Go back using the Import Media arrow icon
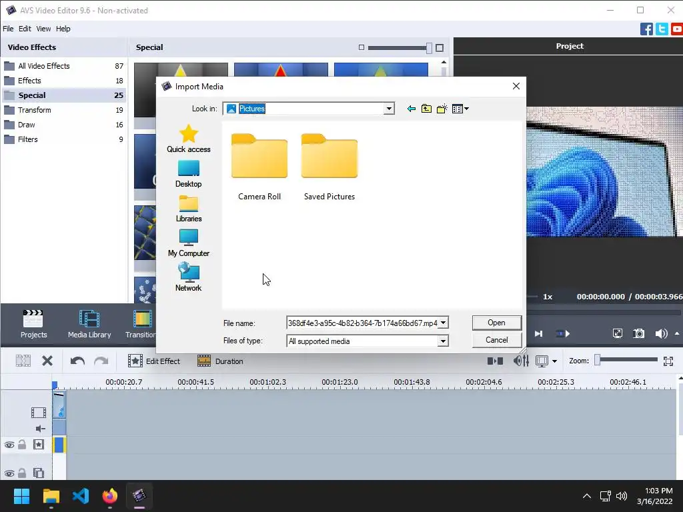This screenshot has height=512, width=683. [x=411, y=109]
